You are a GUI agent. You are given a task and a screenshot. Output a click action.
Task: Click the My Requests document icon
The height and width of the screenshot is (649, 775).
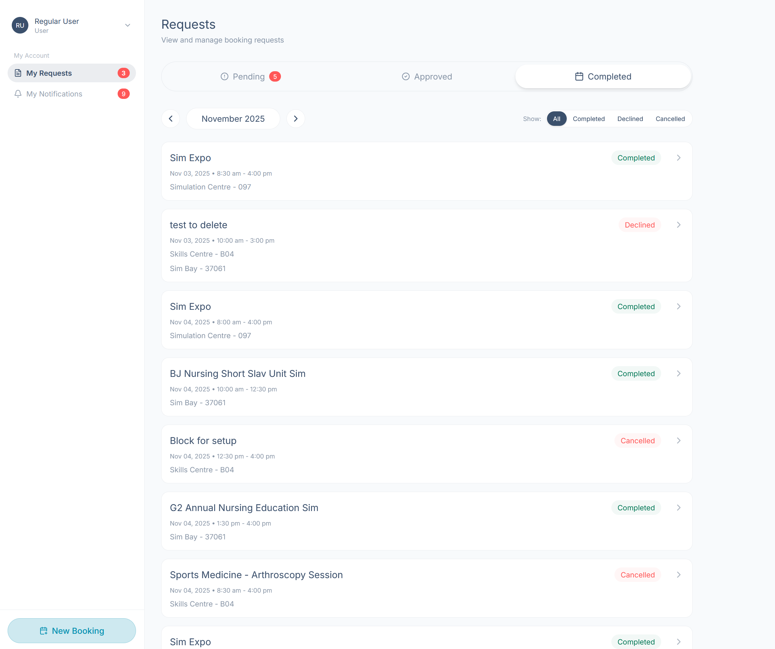(18, 73)
